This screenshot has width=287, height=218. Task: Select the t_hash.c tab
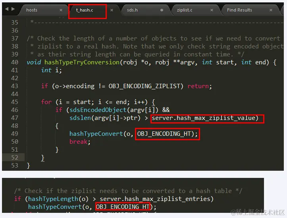[85, 10]
